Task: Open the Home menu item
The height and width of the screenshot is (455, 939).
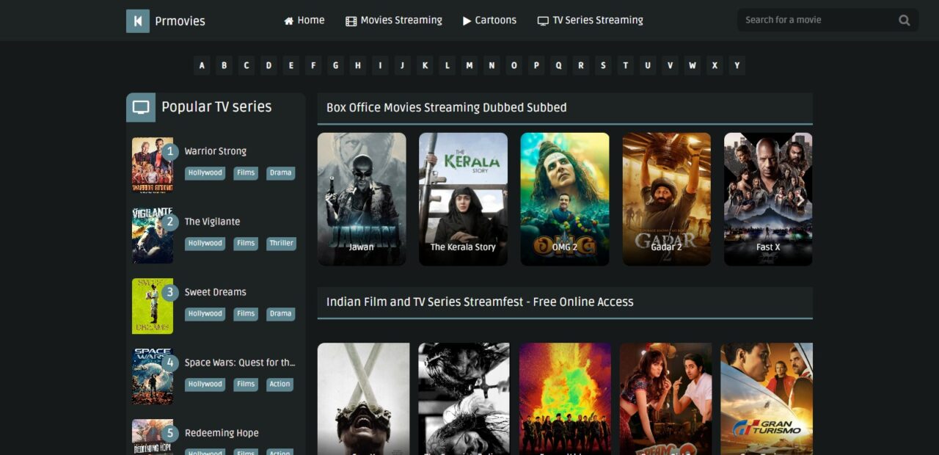Action: pos(304,21)
